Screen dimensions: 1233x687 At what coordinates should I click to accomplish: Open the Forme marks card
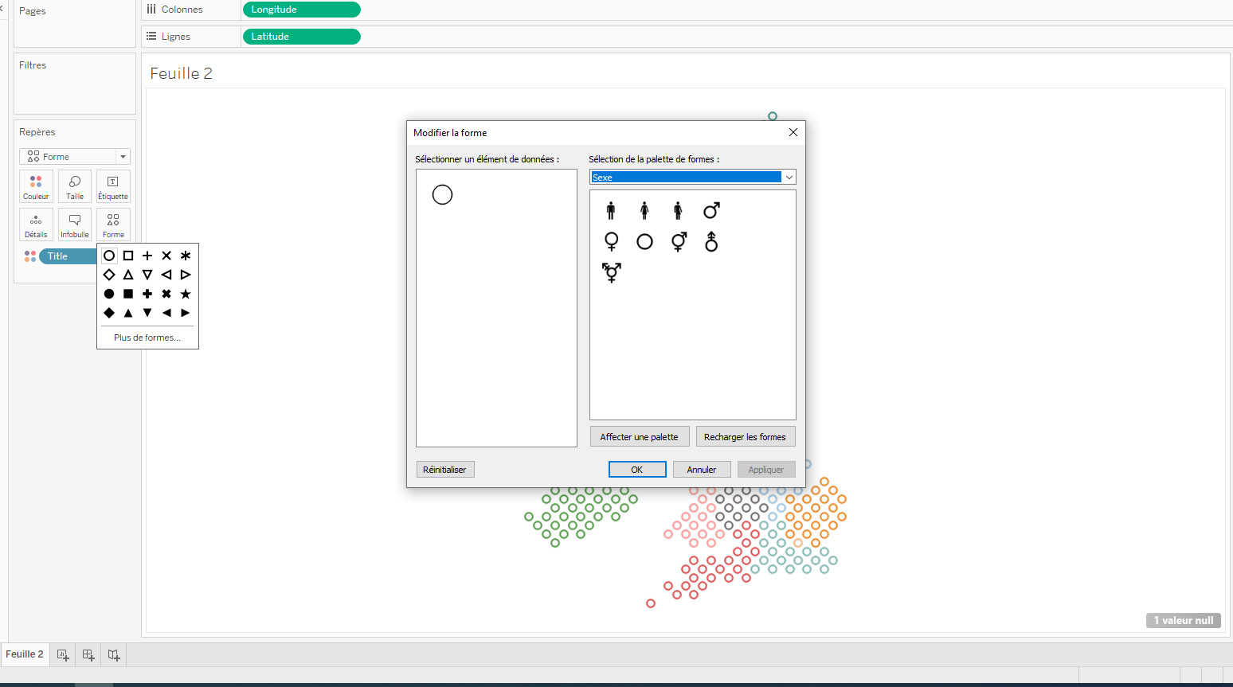pos(113,224)
